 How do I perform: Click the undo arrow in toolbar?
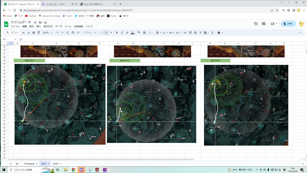pos(24,33)
